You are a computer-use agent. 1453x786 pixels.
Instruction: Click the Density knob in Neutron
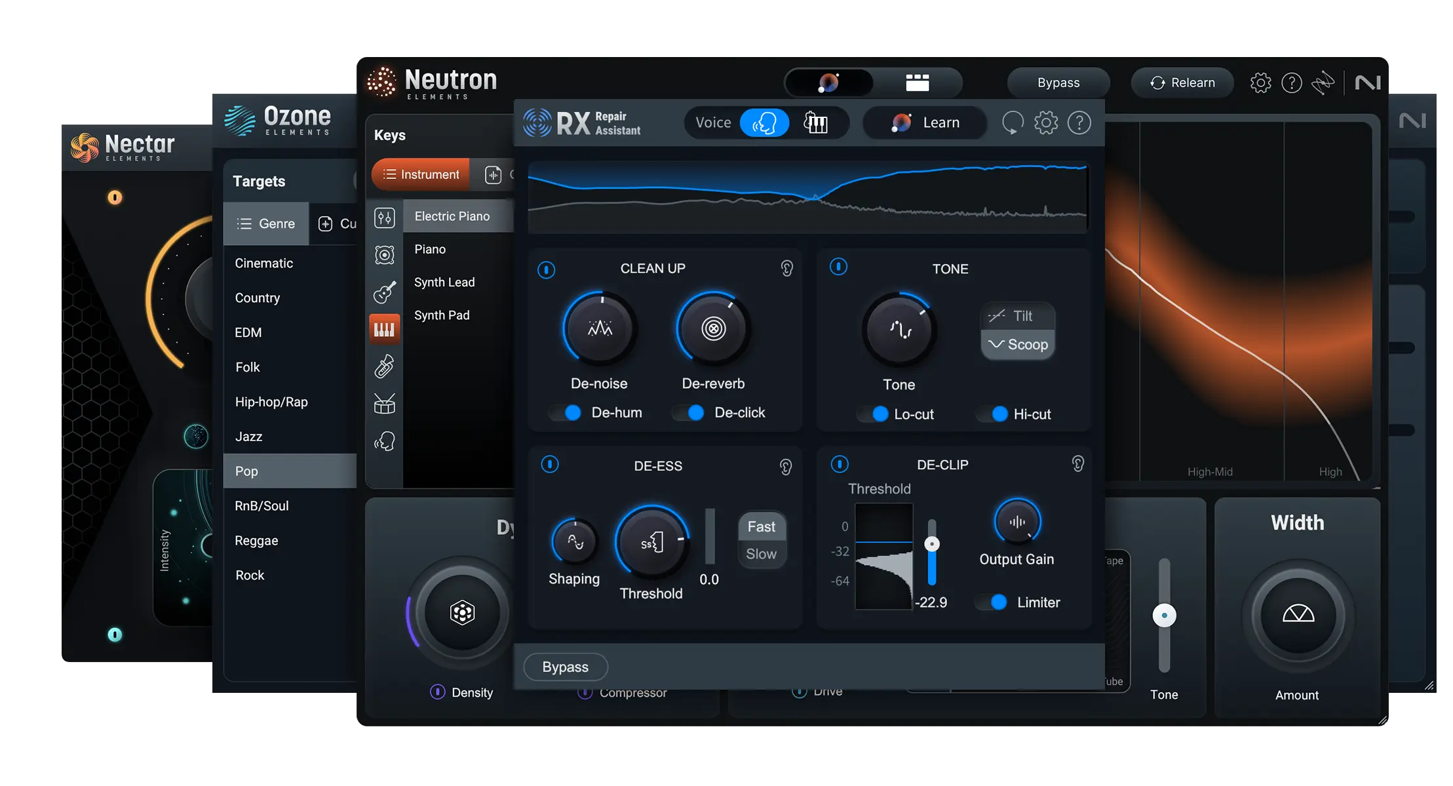coord(462,613)
